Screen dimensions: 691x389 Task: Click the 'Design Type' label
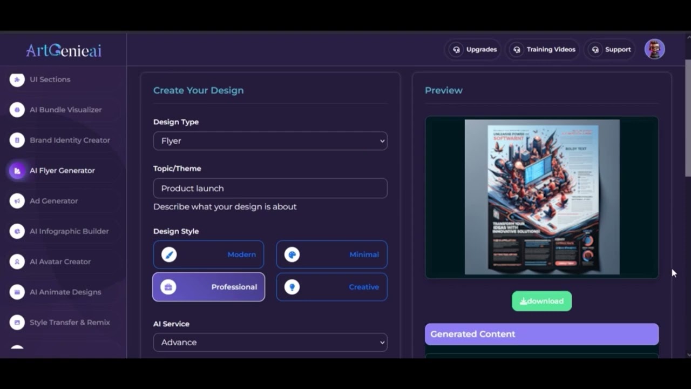[x=176, y=122]
